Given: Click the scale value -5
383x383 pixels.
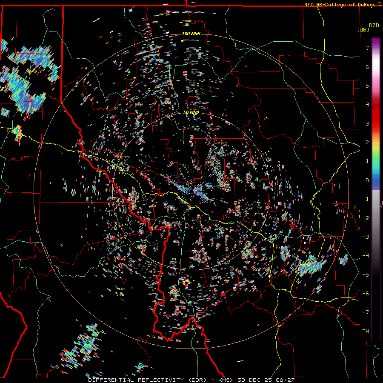Looking at the screenshot, I should [x=366, y=275].
